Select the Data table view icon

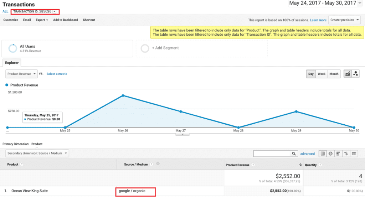coord(323,154)
